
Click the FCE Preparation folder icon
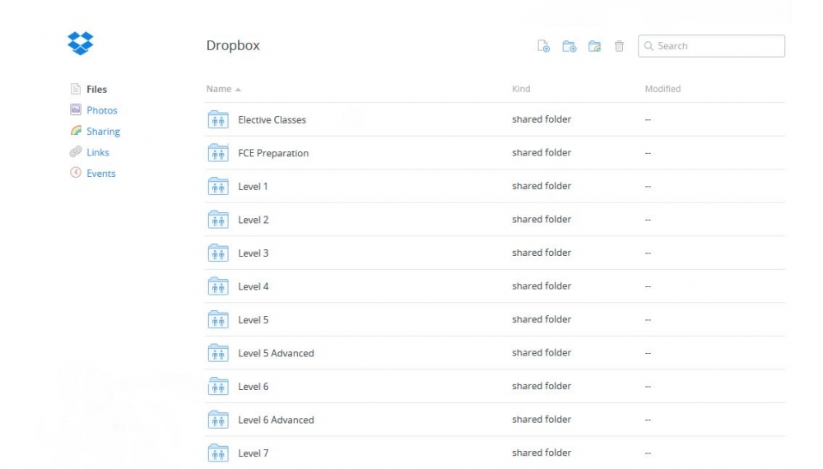pos(218,153)
